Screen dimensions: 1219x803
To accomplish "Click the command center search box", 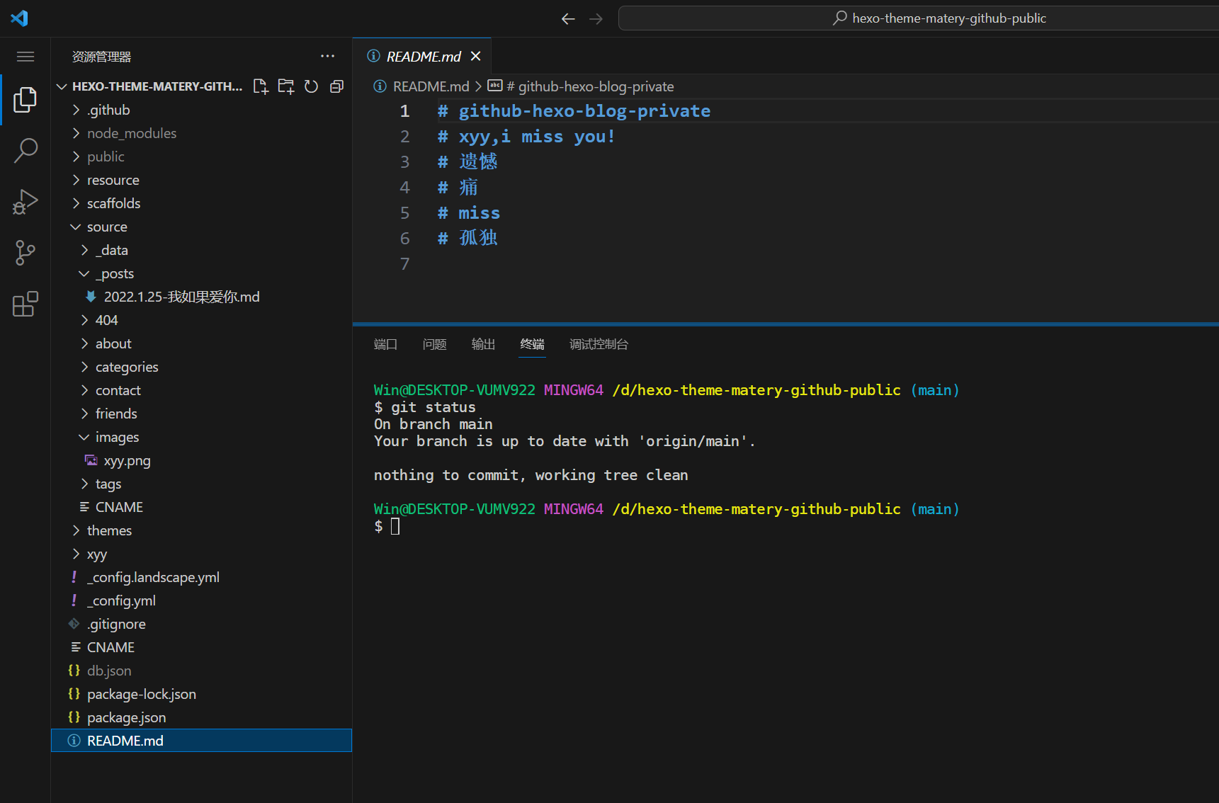I will [919, 18].
